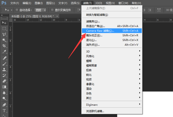Select the Pen tool
Image resolution: width=173 pixels, height=117 pixels.
[x=4, y=105]
